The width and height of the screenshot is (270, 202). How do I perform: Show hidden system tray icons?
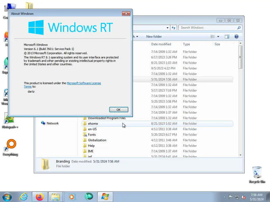pos(224,197)
